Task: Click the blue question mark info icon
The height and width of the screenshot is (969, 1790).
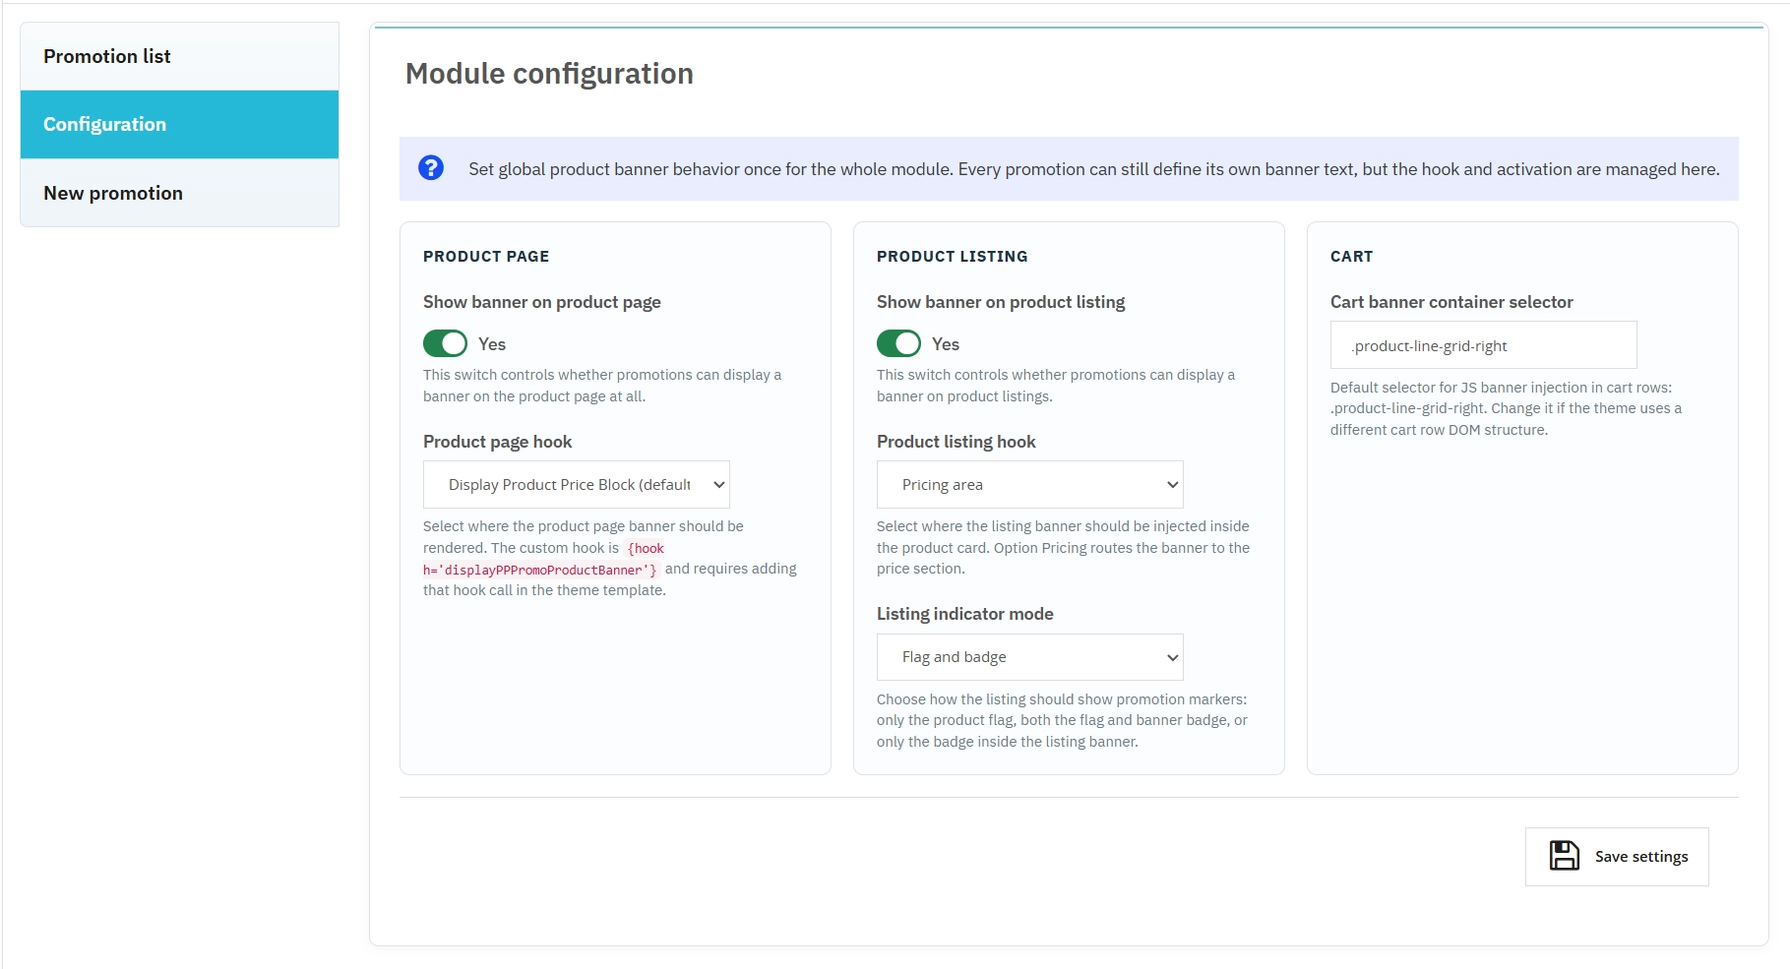Action: 431,168
